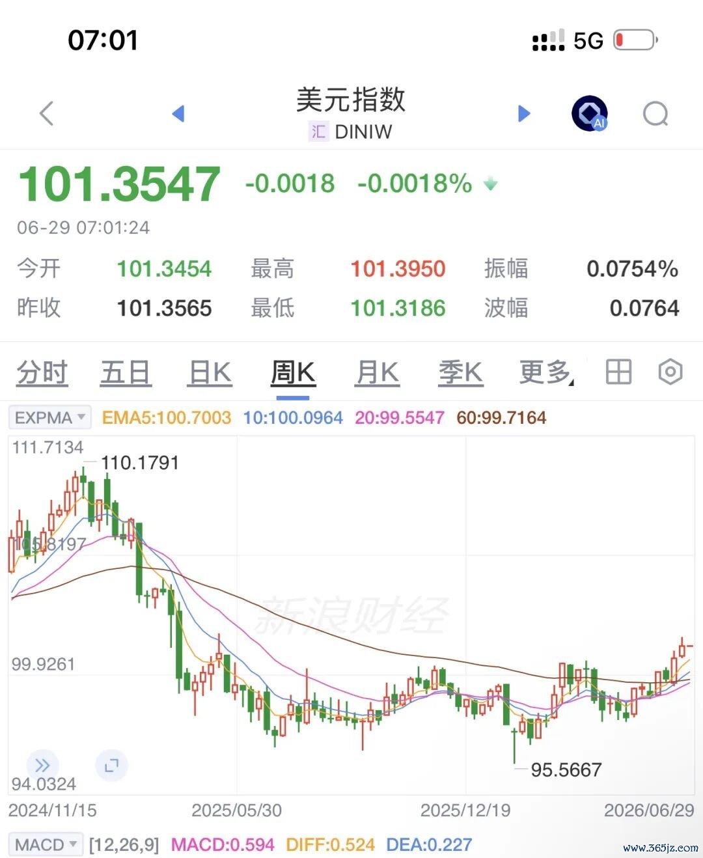Select the 季K chart tab
The width and height of the screenshot is (703, 858).
coord(461,373)
